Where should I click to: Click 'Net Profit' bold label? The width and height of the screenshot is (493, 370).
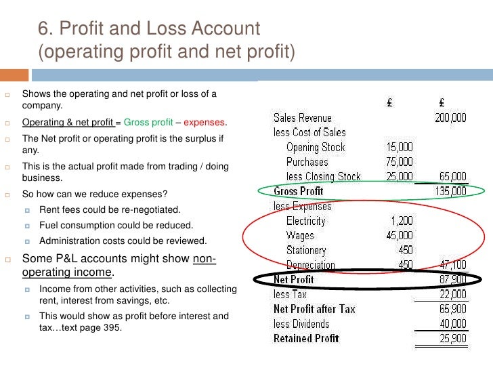pyautogui.click(x=294, y=280)
